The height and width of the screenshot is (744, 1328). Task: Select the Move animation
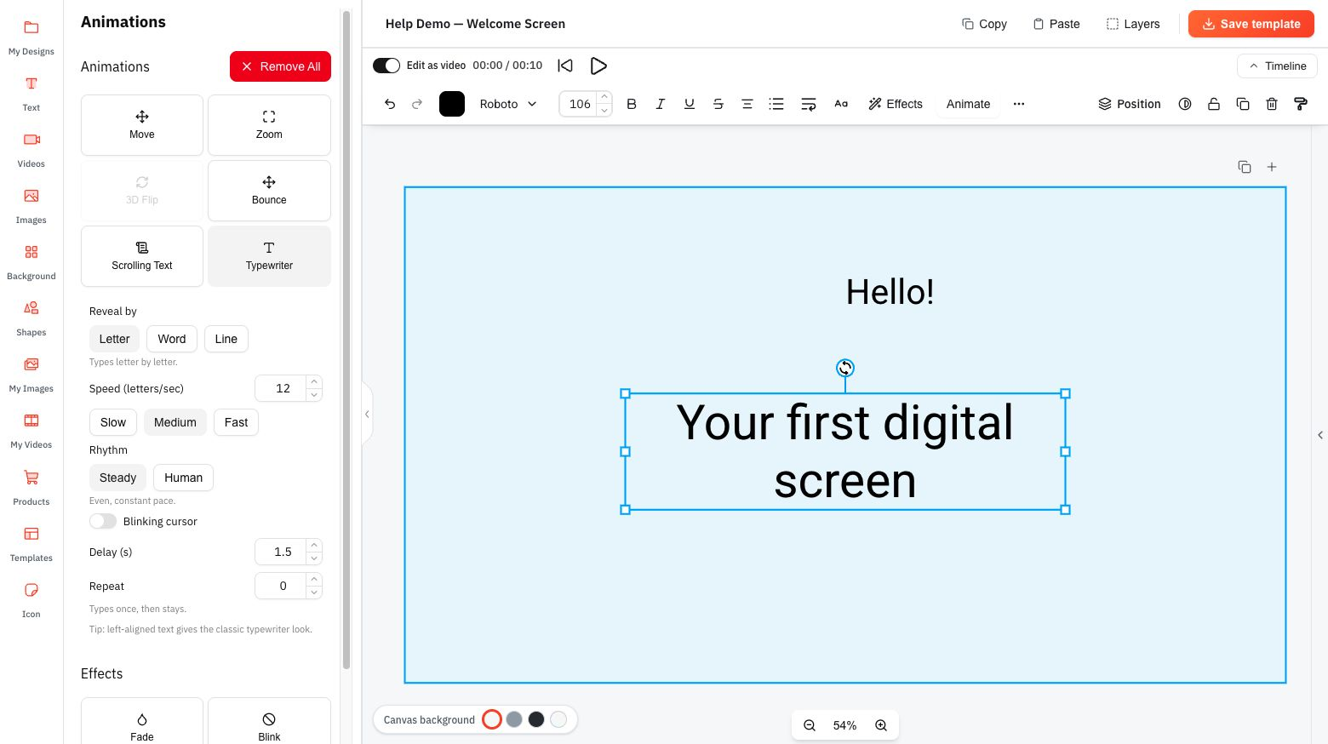(142, 125)
